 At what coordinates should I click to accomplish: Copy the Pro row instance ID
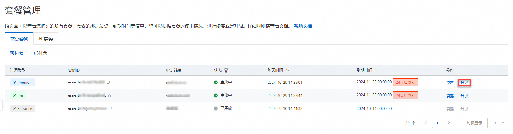(x=110, y=96)
